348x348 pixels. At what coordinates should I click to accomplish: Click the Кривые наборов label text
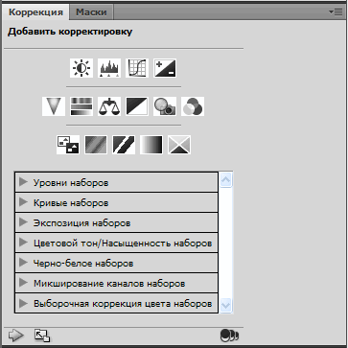[x=71, y=203]
